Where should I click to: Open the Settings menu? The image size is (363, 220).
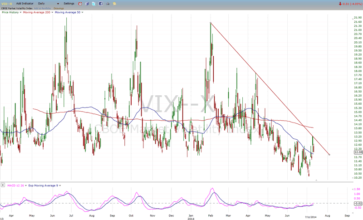point(69,4)
